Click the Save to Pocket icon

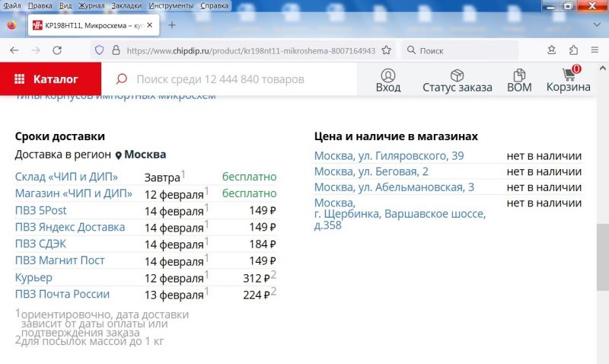[551, 50]
